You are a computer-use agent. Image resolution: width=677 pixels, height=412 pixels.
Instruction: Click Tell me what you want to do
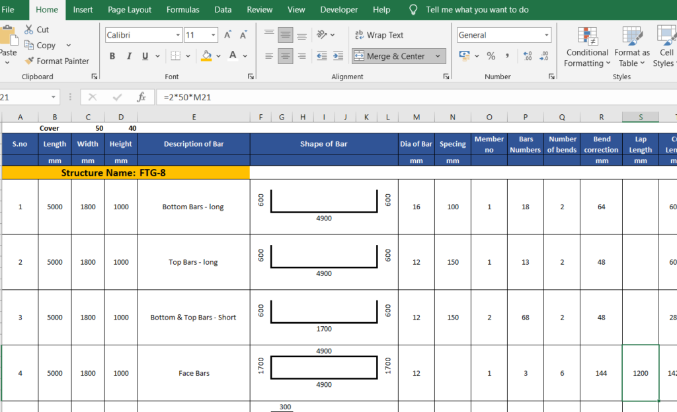tap(477, 9)
